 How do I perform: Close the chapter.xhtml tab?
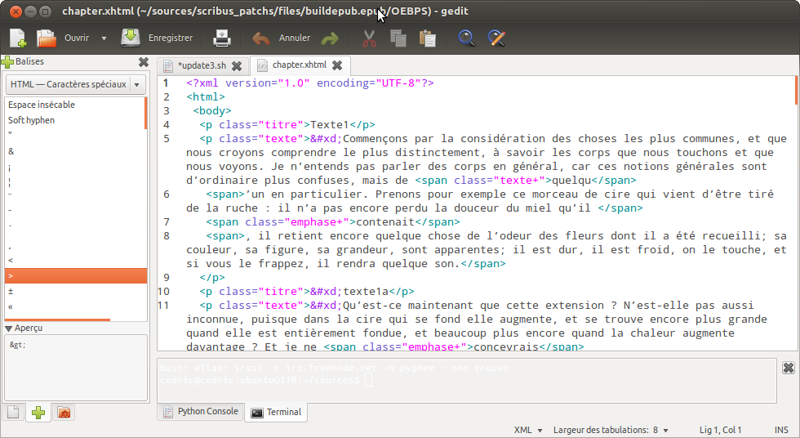[x=337, y=65]
